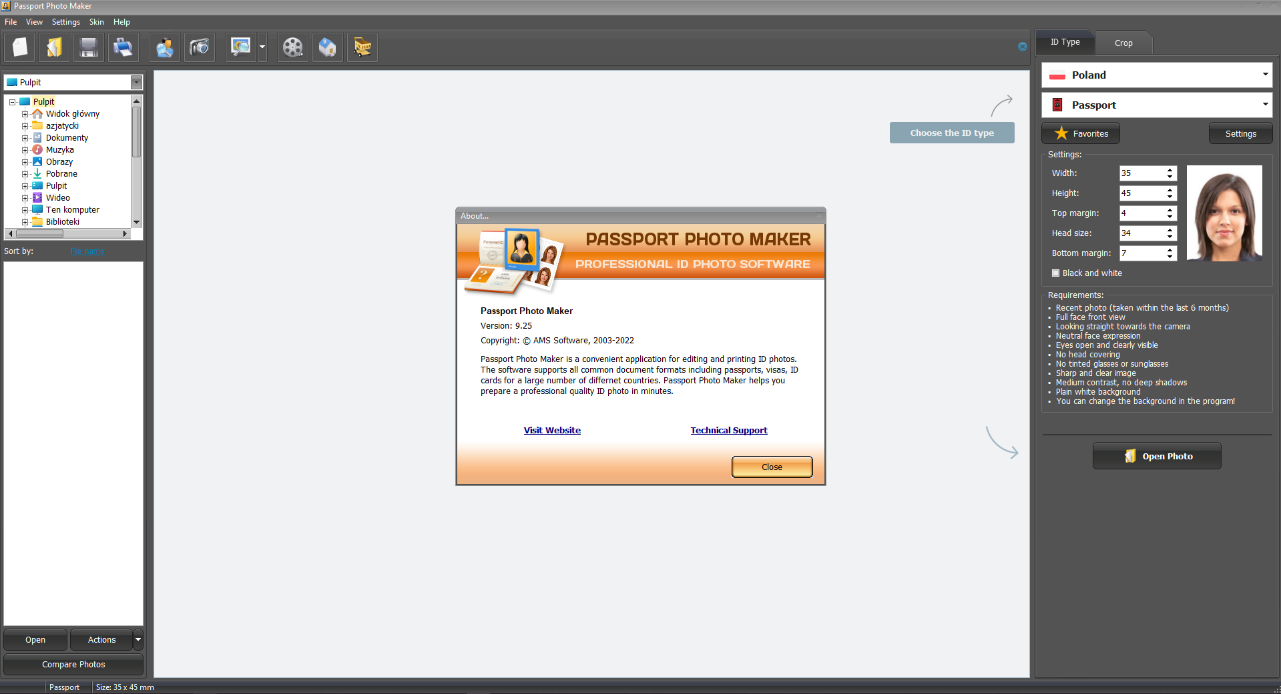Click the Settings button beside Favorites

coord(1240,133)
